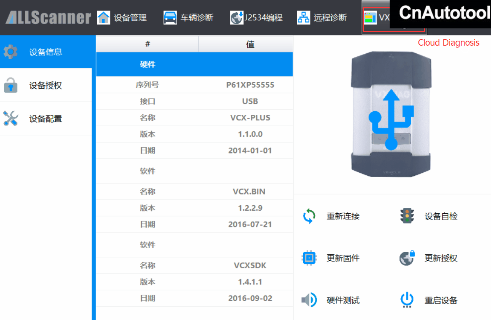Click hardware version value 1.1.0.0
The height and width of the screenshot is (320, 491).
point(250,134)
